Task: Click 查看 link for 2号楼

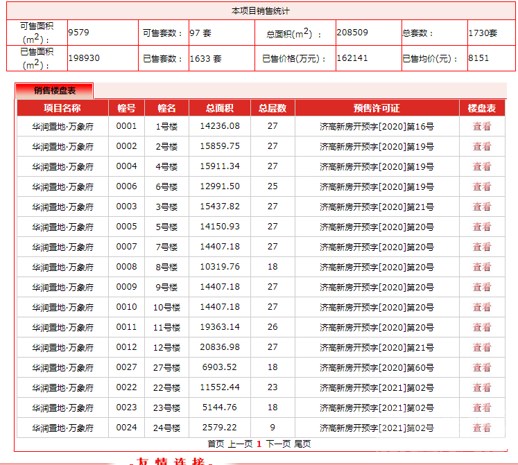Action: [482, 147]
